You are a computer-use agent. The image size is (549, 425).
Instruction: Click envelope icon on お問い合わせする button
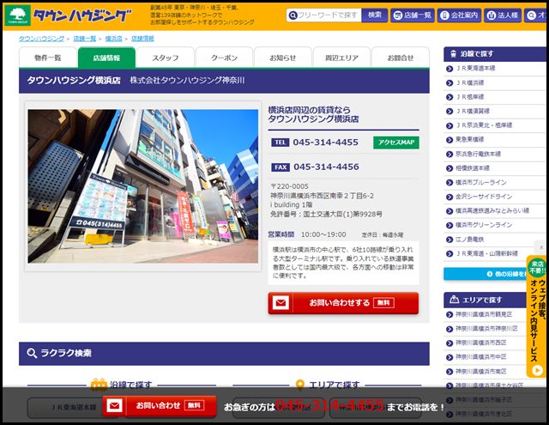[281, 303]
